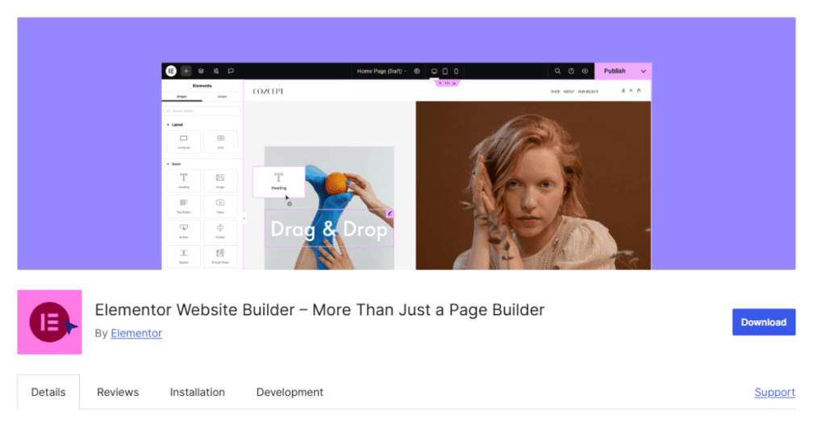
Task: Select the Spacer widget
Action: (183, 256)
